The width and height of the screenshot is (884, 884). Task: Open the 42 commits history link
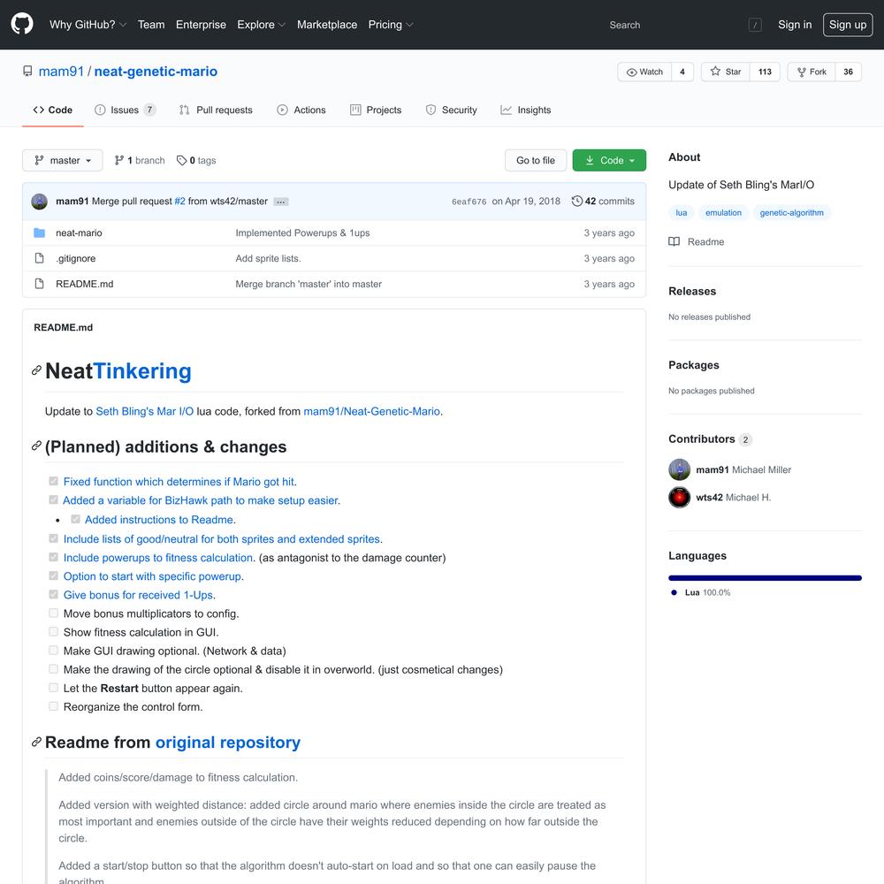coord(603,202)
